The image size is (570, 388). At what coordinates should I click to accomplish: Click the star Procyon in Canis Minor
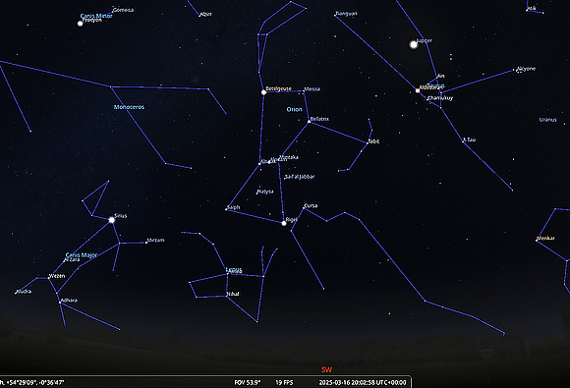(x=80, y=24)
